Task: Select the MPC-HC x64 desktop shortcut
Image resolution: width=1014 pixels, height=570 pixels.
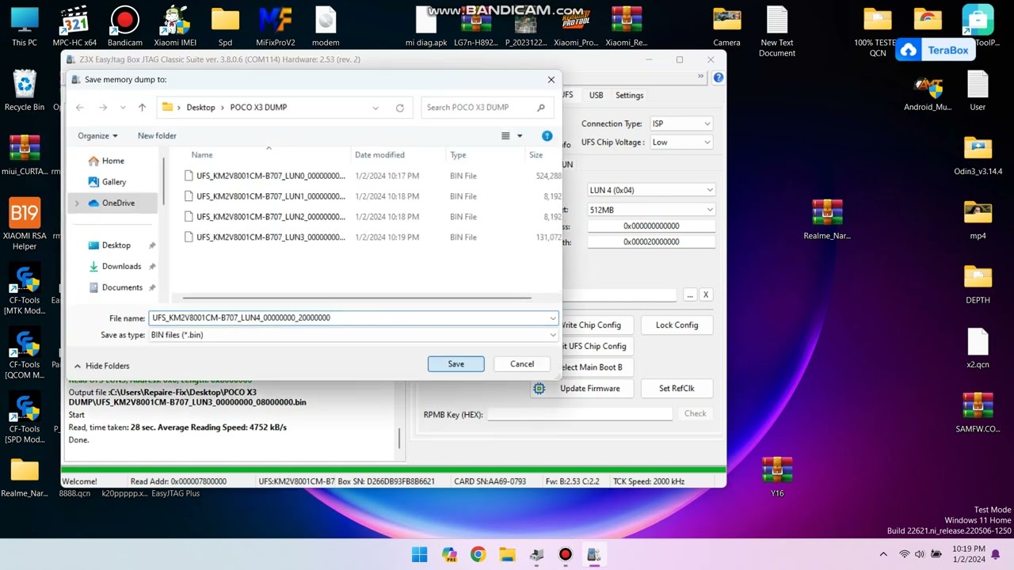Action: click(x=74, y=26)
